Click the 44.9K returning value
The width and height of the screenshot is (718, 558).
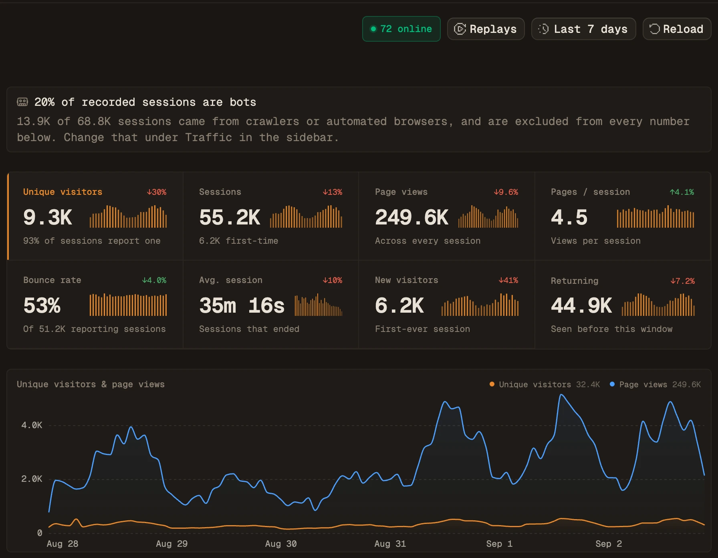click(x=581, y=305)
